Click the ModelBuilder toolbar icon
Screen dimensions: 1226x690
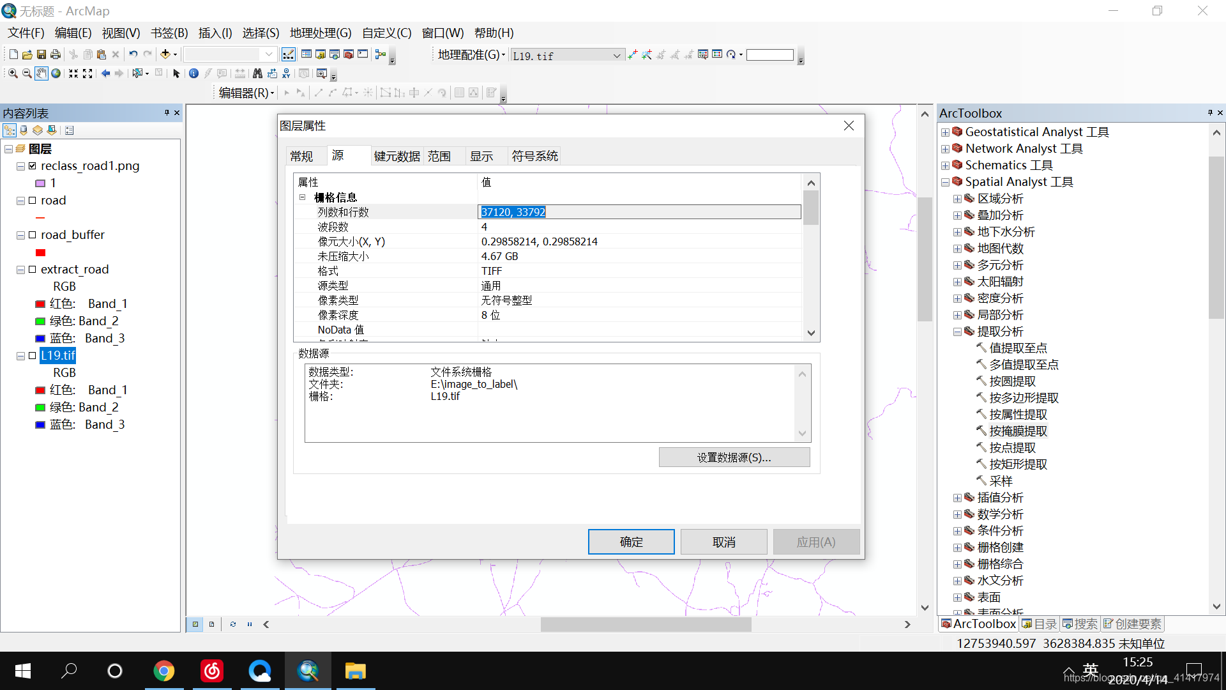point(381,54)
